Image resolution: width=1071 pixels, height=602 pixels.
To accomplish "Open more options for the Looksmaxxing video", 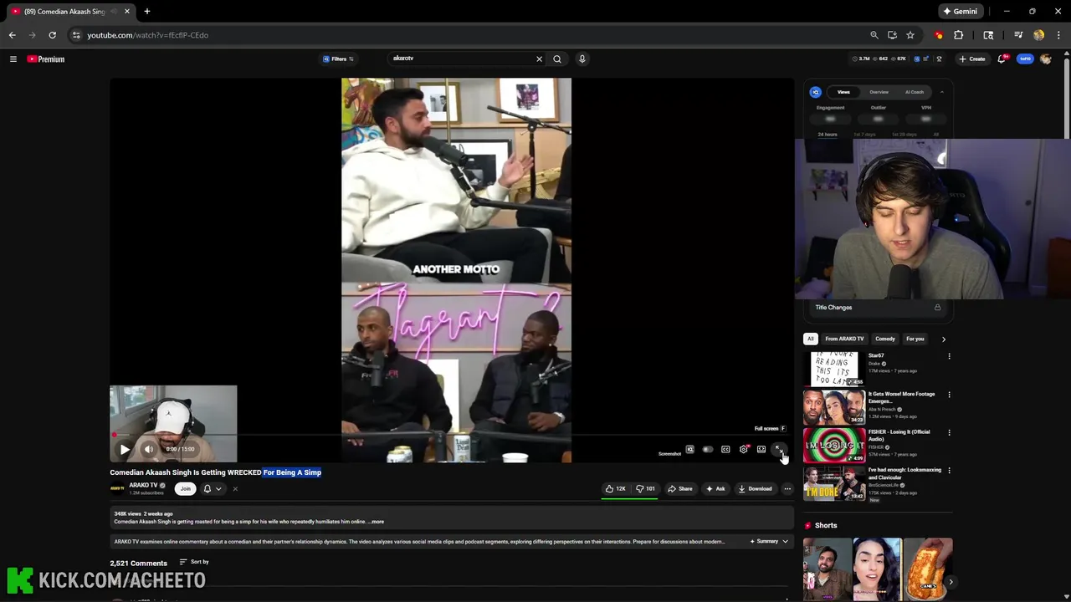I will coord(949,470).
